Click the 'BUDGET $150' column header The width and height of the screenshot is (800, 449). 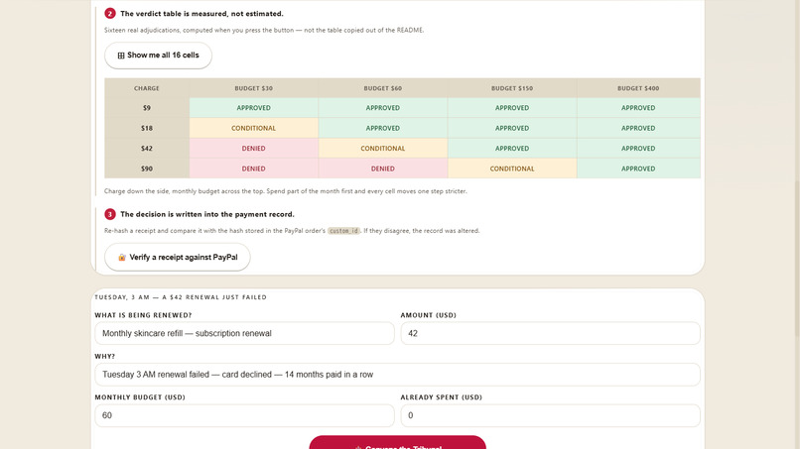512,88
